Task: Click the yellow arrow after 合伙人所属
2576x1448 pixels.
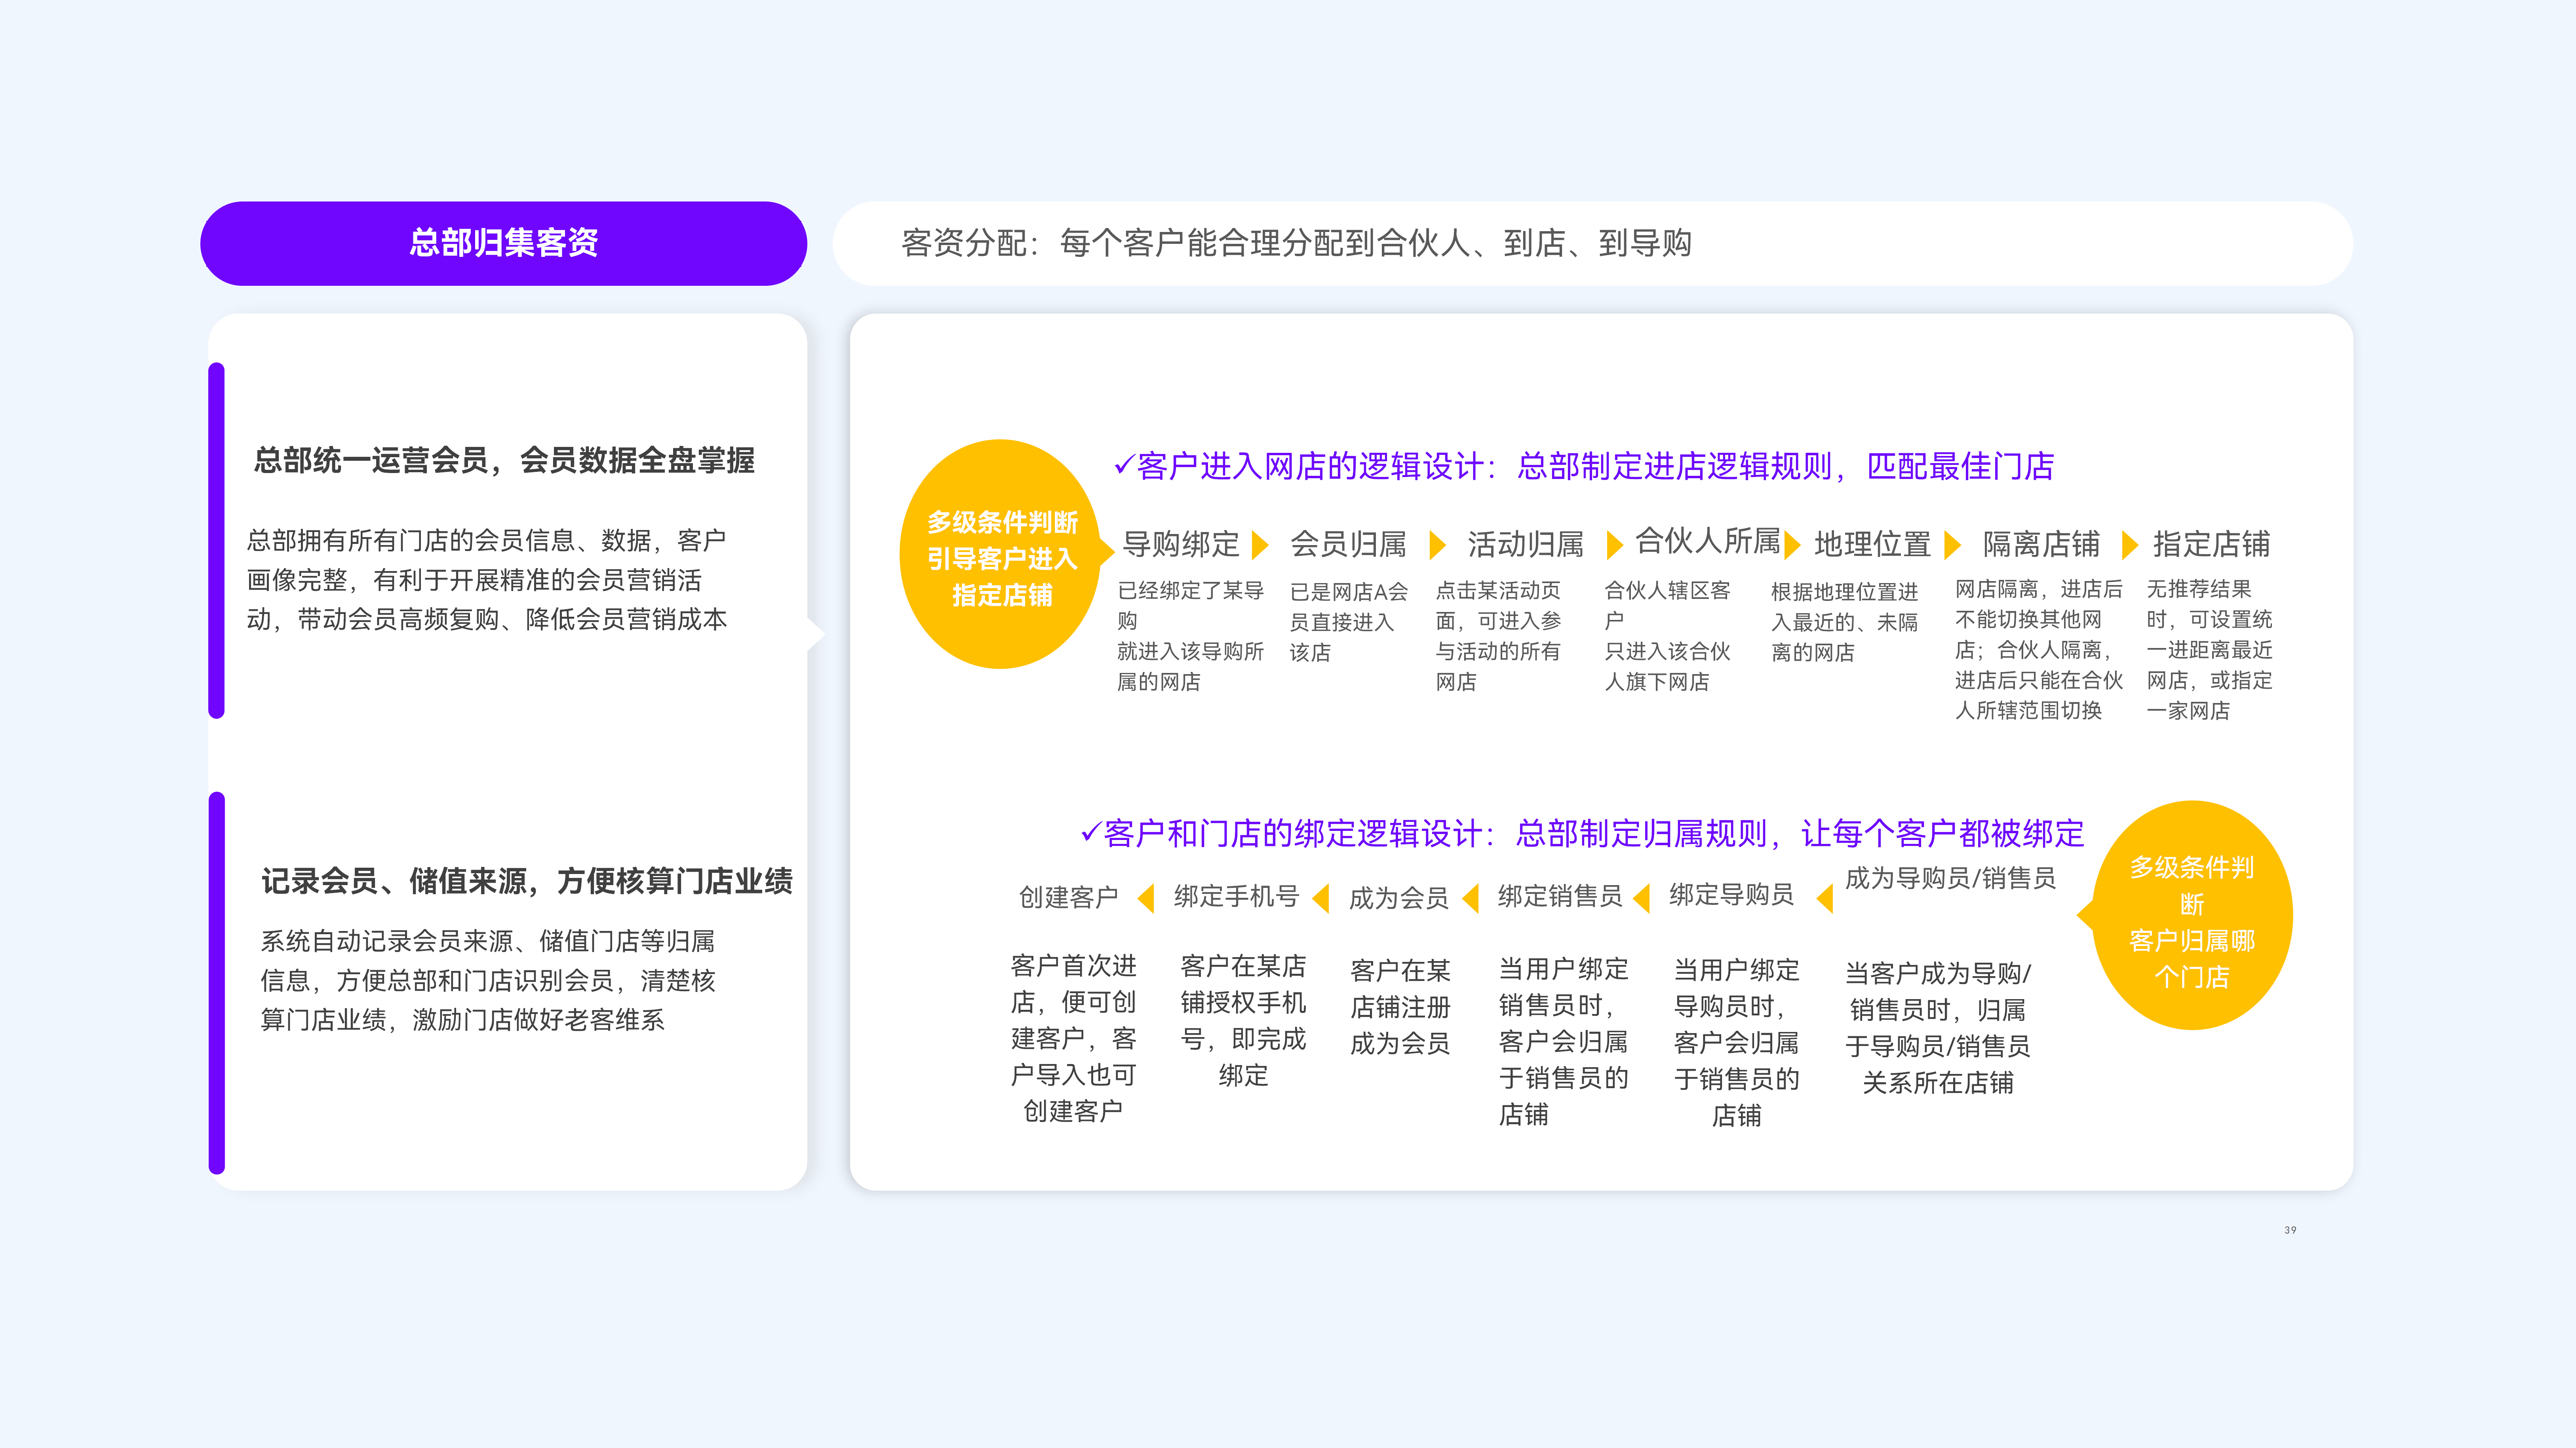Action: [x=1792, y=545]
